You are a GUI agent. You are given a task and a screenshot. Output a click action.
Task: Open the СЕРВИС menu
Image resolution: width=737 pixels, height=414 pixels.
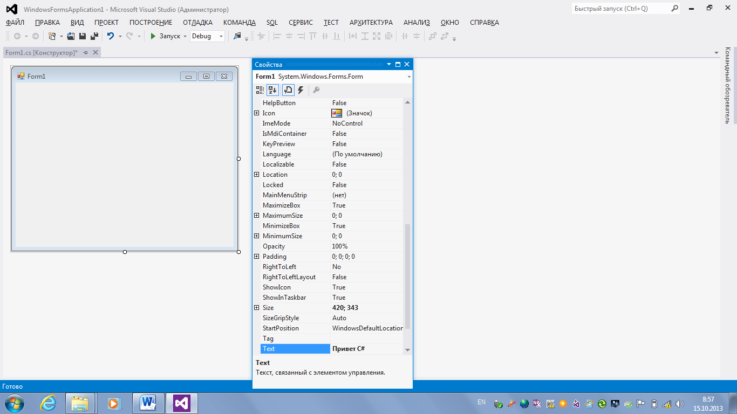pos(301,23)
